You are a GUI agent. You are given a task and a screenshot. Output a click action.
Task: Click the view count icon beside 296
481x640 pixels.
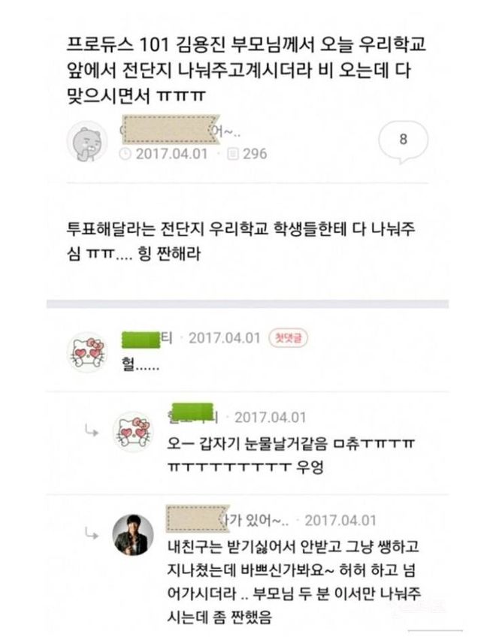tap(233, 154)
